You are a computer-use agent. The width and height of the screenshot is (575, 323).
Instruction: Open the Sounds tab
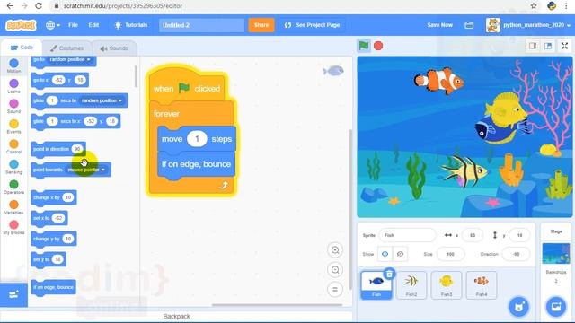pos(114,48)
